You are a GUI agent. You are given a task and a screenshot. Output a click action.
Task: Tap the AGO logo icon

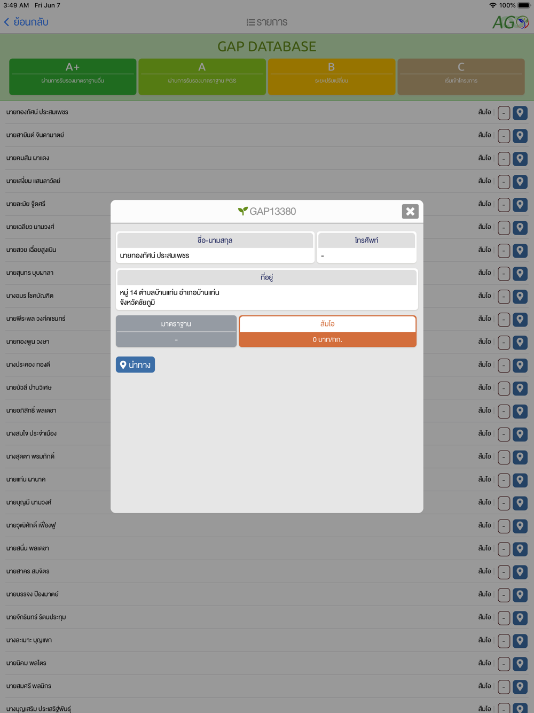click(x=511, y=22)
